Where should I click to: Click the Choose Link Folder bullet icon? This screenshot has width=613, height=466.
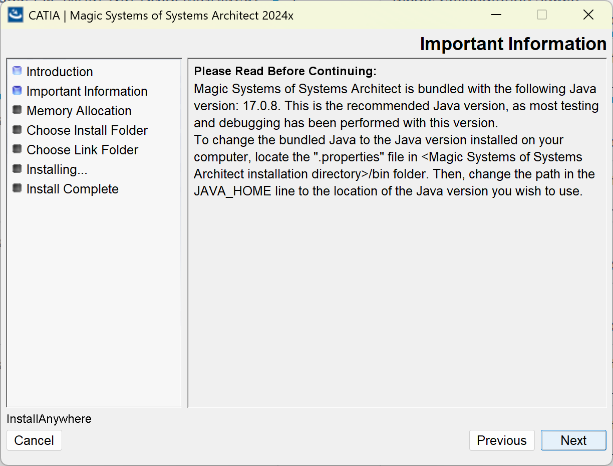(x=18, y=149)
